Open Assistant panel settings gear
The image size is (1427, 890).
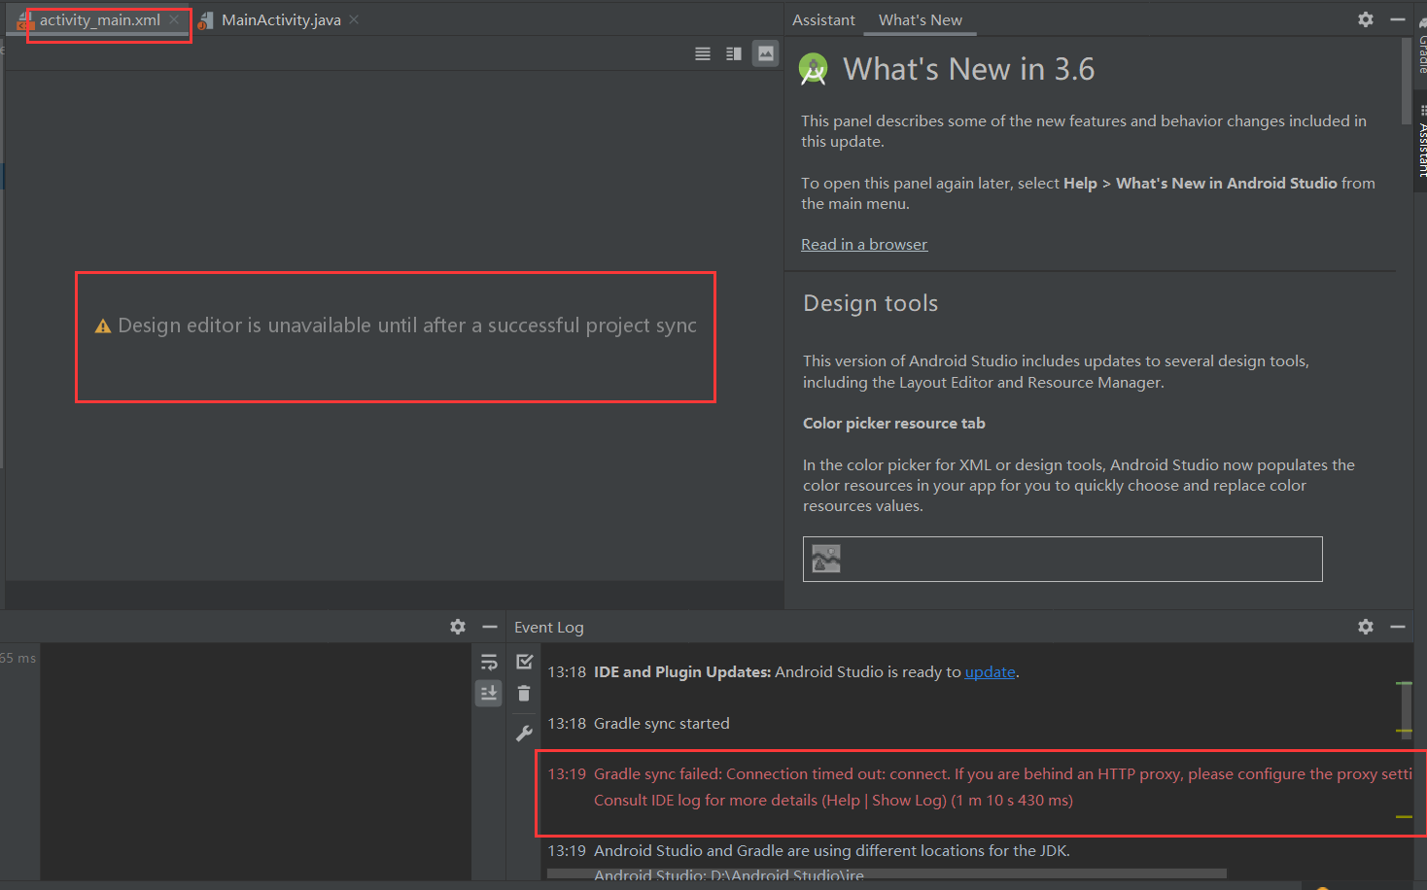tap(1366, 19)
